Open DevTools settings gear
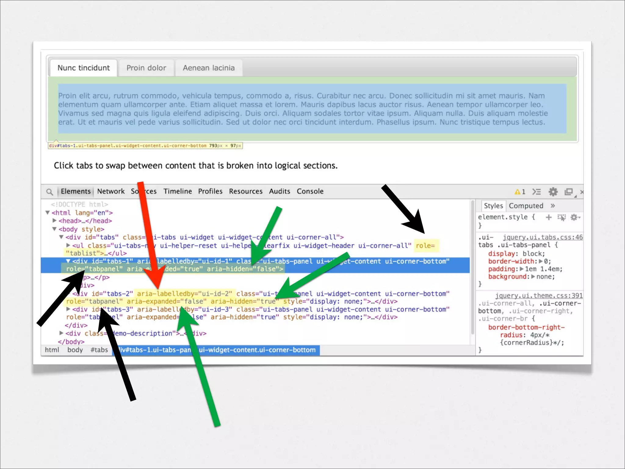Viewport: 625px width, 469px height. 553,192
